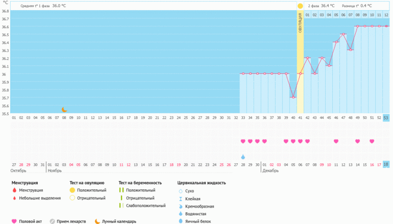
Task: Click the red drop Менструация legend icon
Action: click(x=14, y=190)
